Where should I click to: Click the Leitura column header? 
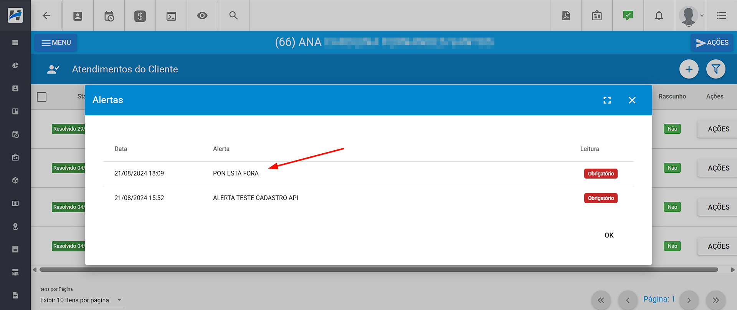point(590,149)
